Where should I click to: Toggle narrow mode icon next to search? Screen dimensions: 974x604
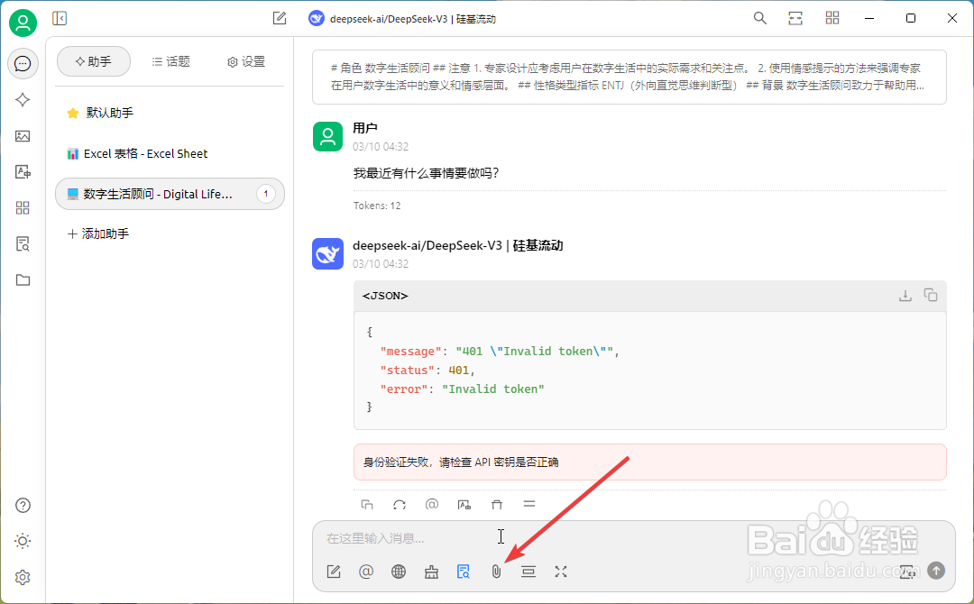click(795, 19)
